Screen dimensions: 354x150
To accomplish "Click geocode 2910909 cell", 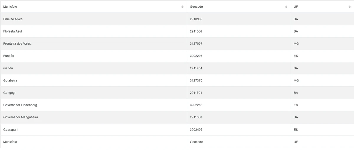I will click(x=196, y=19).
